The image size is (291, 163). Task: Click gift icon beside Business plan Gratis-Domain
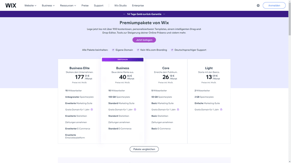[x=135, y=109]
